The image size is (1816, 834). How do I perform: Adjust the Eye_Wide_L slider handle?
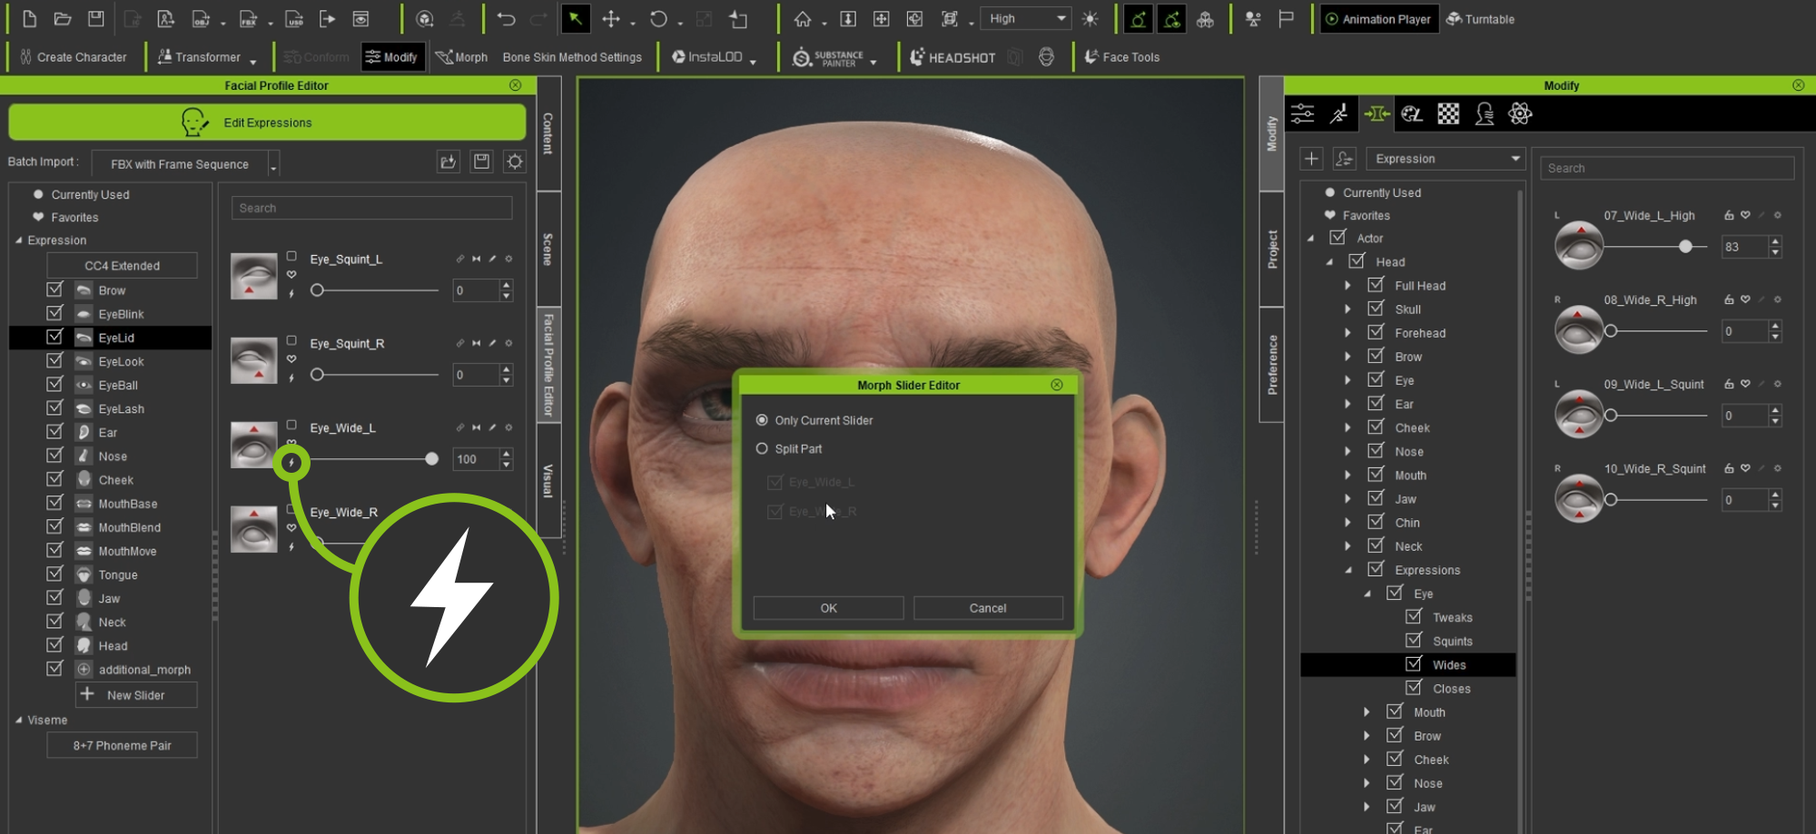432,459
